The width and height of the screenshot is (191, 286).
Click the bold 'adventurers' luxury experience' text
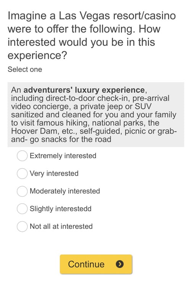pyautogui.click(x=84, y=90)
